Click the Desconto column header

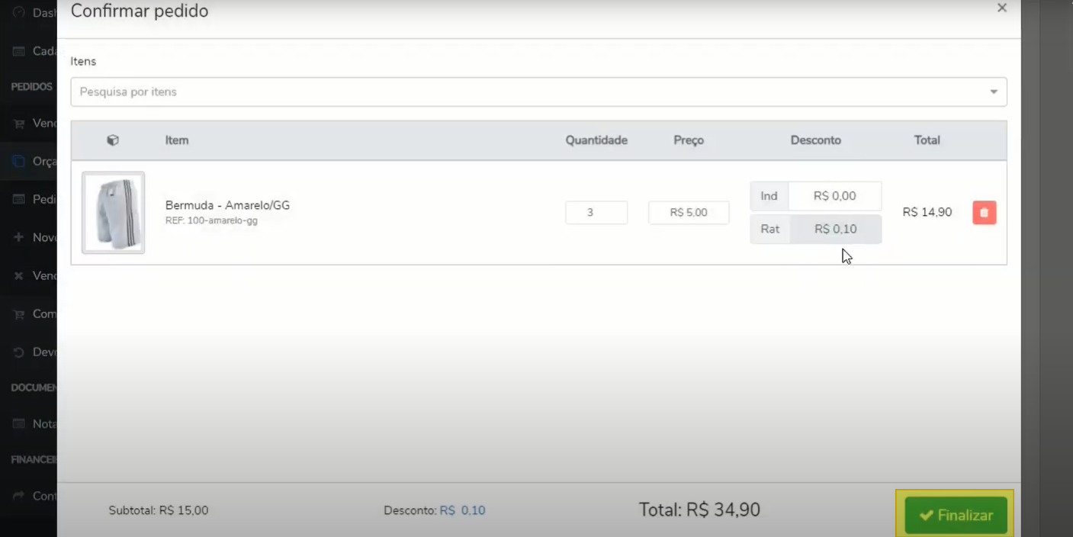pyautogui.click(x=816, y=140)
